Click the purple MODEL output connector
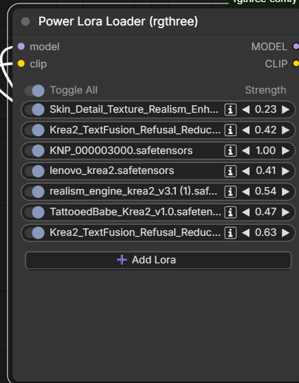The image size is (299, 383). [296, 46]
